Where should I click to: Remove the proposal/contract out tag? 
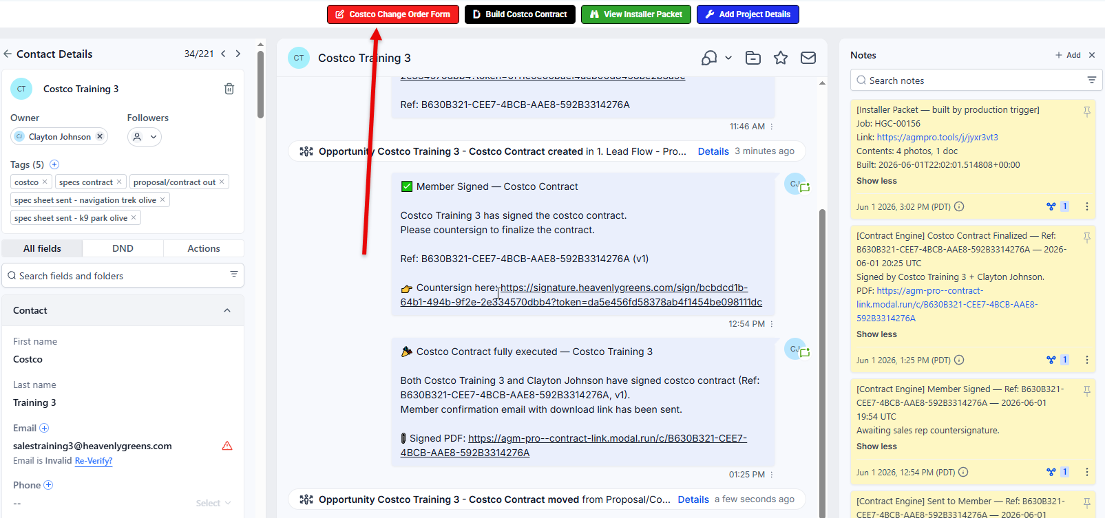pos(222,182)
